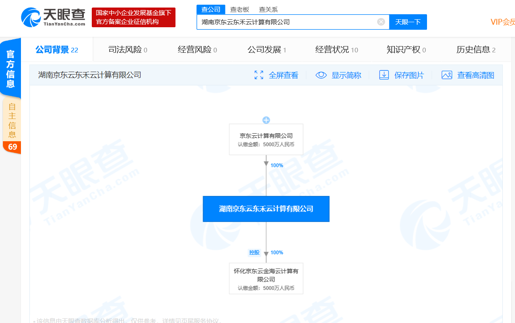
Task: Click the fullscreen view arrows icon
Action: click(259, 75)
